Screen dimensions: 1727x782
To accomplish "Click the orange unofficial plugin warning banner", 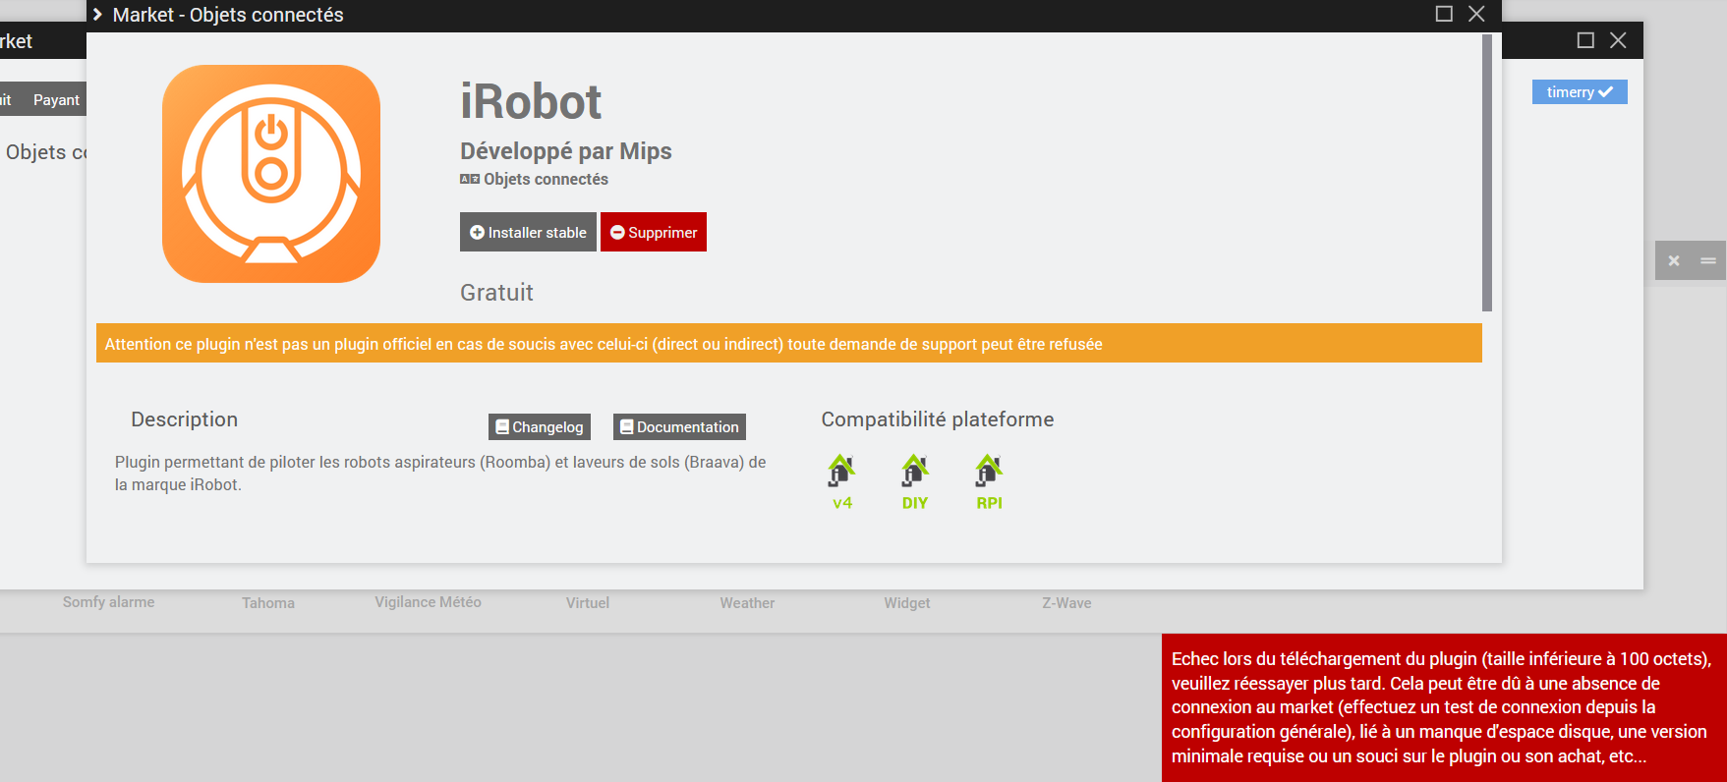I will (789, 344).
